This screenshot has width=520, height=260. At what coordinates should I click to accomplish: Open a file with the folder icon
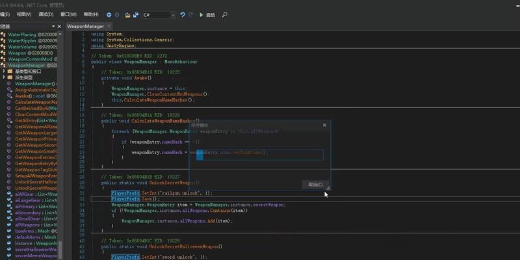pos(127,15)
